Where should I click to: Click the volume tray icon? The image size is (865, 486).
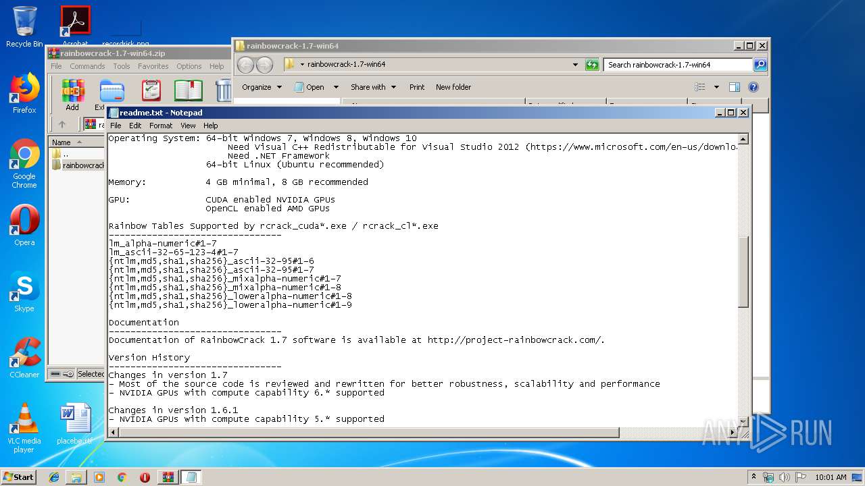[x=785, y=477]
